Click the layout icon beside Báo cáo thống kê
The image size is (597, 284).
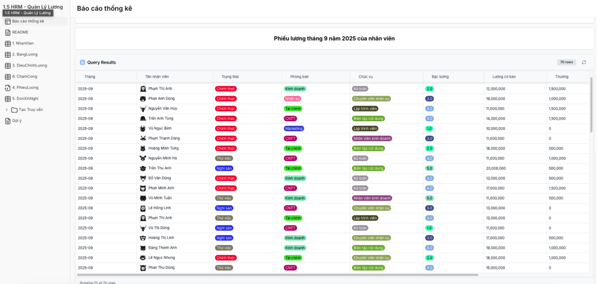coord(8,22)
